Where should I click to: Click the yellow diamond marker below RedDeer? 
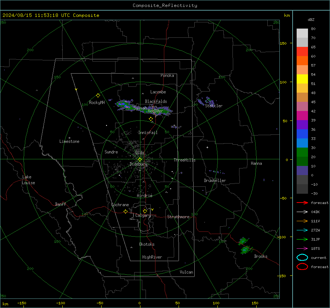(151, 119)
